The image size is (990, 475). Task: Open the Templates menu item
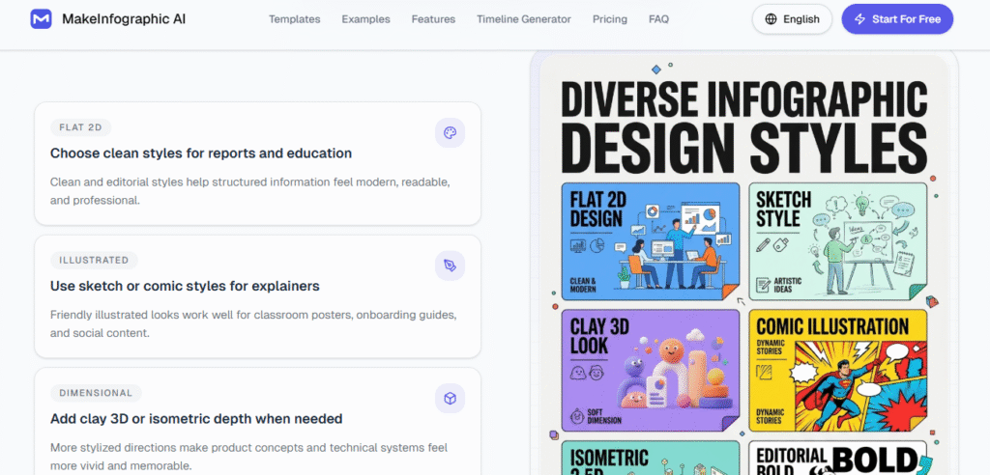[295, 19]
